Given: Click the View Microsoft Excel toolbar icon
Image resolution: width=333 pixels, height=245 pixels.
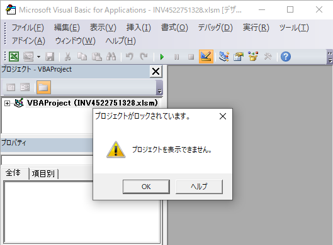Looking at the screenshot, I should 14,57.
